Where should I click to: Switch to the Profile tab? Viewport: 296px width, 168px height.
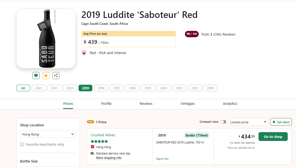(106, 104)
